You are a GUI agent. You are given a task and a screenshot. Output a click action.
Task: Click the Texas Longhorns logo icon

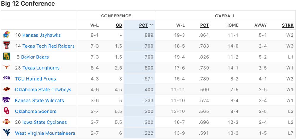point(7,68)
